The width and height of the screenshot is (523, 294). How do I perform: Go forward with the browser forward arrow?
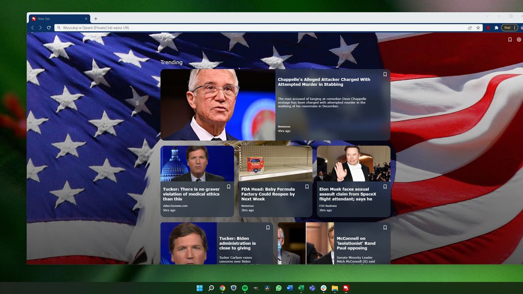[x=41, y=27]
